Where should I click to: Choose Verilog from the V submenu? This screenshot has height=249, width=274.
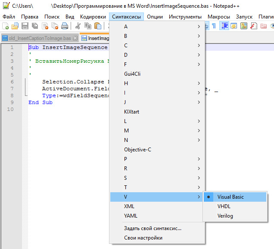[x=235, y=216]
